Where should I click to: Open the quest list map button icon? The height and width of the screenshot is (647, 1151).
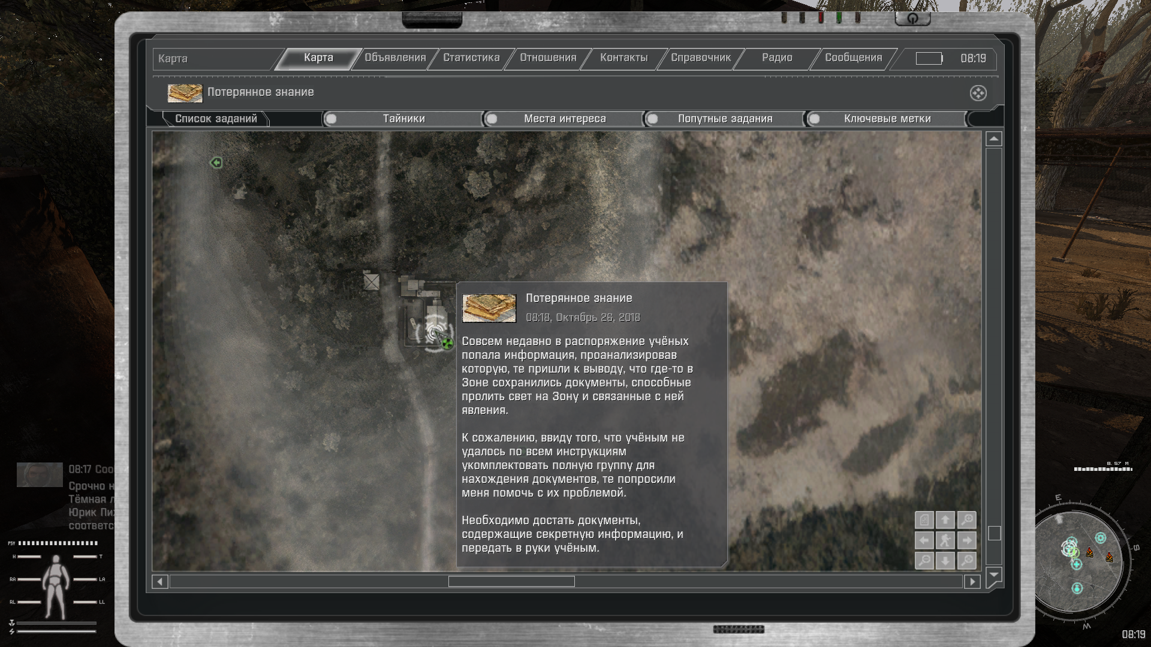click(x=924, y=520)
